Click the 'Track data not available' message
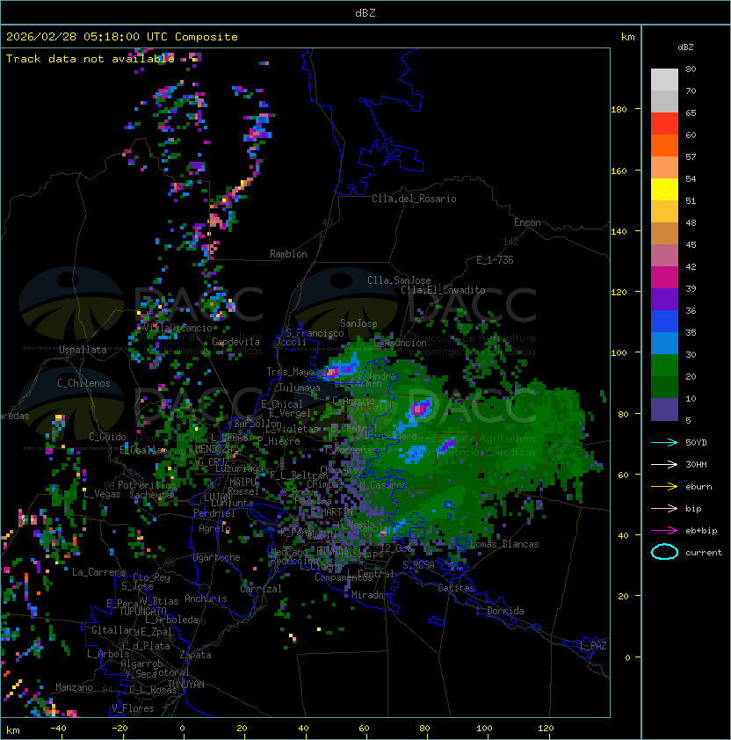 [90, 59]
